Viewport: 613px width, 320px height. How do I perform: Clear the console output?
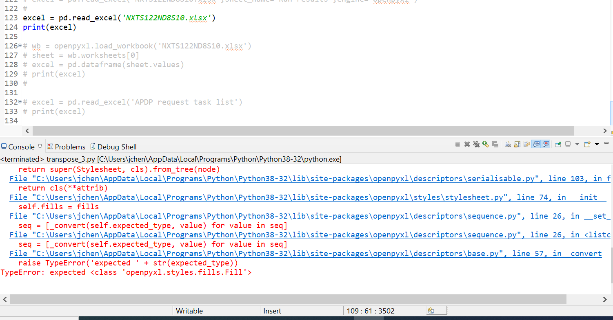[x=508, y=144]
